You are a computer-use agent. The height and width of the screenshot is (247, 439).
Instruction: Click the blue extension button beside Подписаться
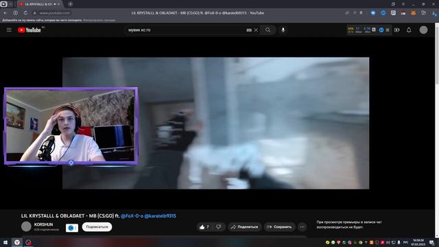click(x=71, y=228)
